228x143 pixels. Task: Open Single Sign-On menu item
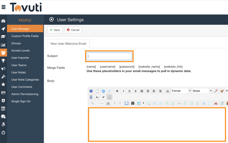pyautogui.click(x=21, y=101)
